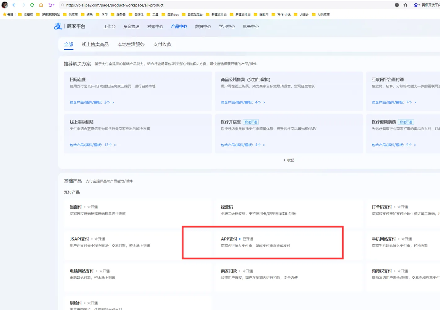This screenshot has width=440, height=310.
Task: Open the 账号中心 menu item
Action: point(251,26)
